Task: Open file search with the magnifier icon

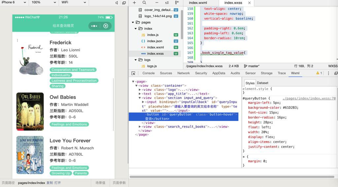Action: pyautogui.click(x=144, y=3)
